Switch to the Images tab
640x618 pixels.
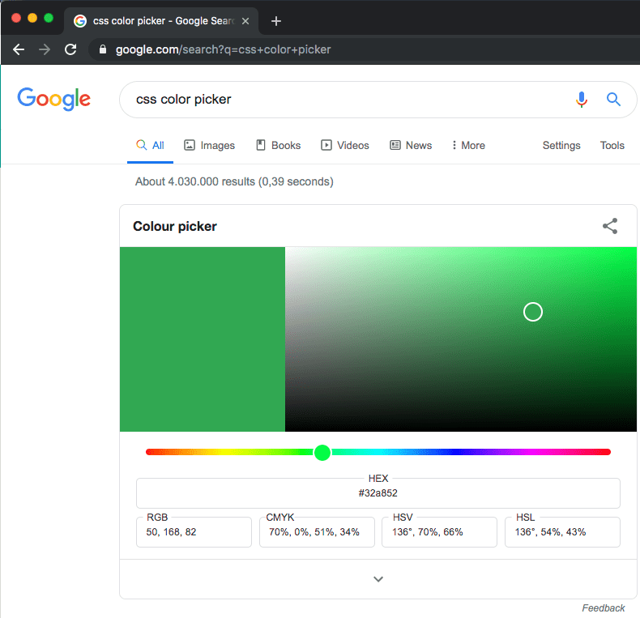[x=209, y=146]
